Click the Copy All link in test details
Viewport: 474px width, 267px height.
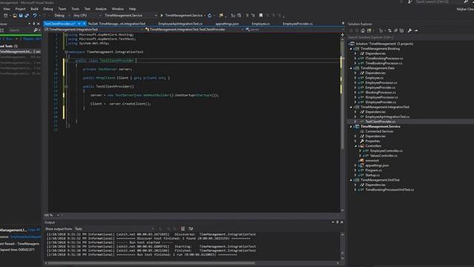34,230
